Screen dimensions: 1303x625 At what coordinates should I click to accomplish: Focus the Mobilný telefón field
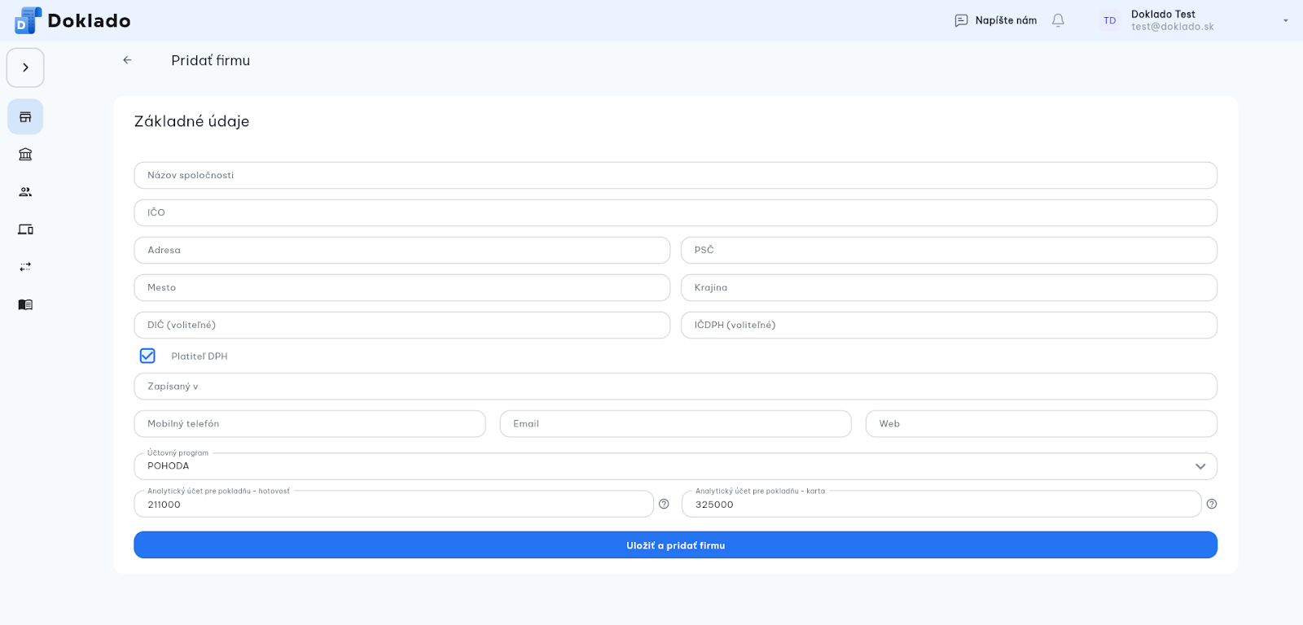coord(309,424)
